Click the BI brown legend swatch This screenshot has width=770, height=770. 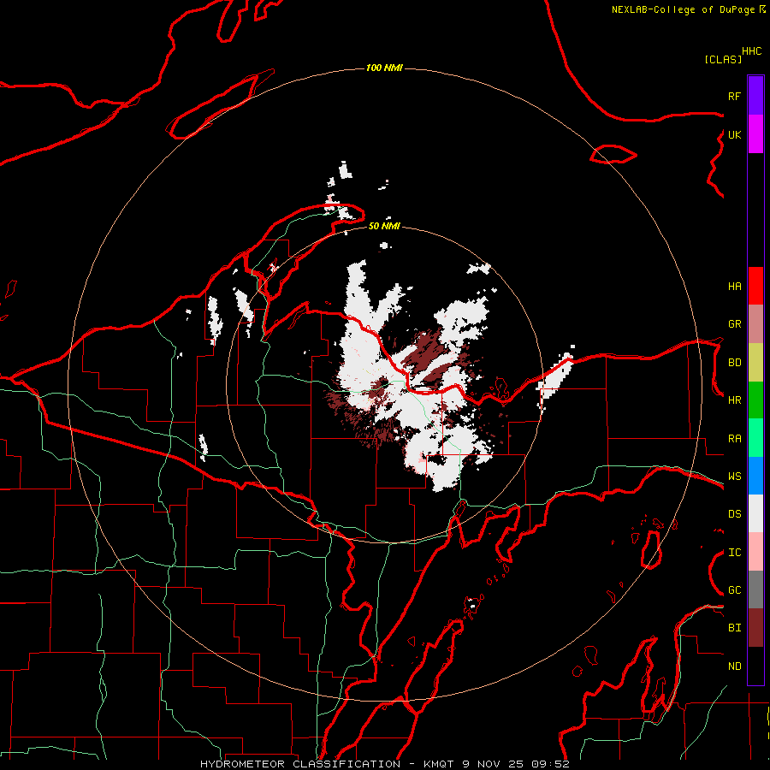click(x=755, y=628)
